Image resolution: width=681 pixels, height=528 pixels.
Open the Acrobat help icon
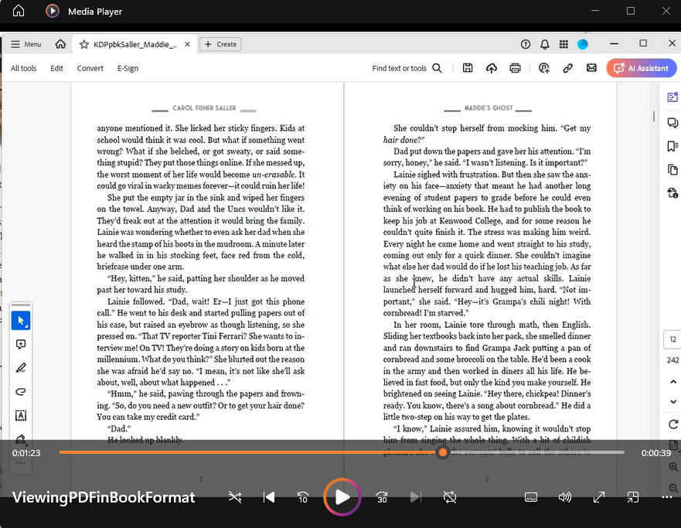(526, 44)
